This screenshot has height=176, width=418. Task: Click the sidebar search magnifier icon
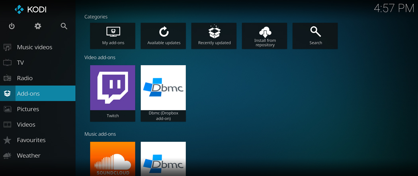64,26
